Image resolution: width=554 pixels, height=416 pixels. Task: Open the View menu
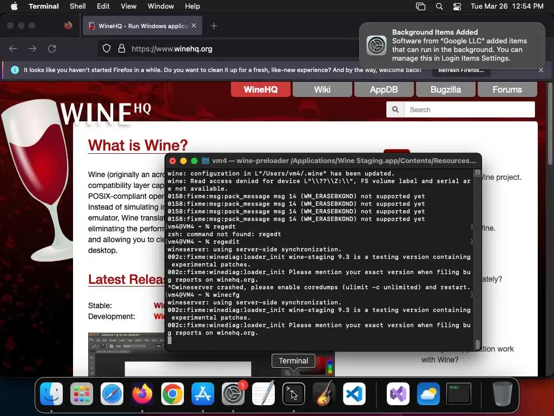(128, 6)
